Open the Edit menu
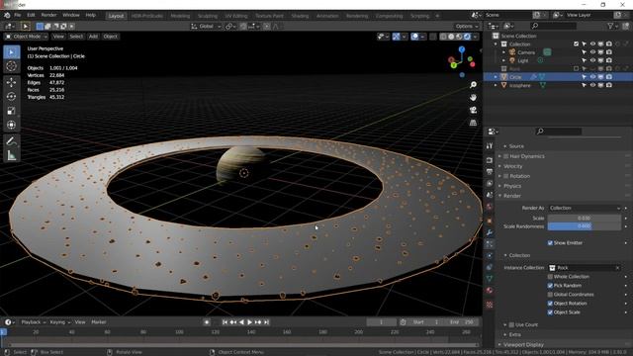Image resolution: width=633 pixels, height=356 pixels. click(x=31, y=15)
